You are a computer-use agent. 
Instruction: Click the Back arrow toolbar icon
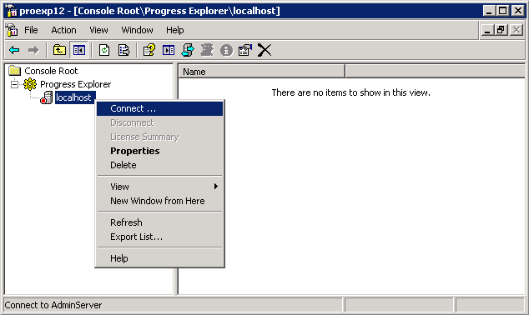click(14, 51)
